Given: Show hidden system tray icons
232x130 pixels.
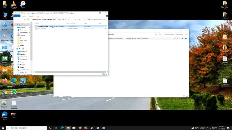Looking at the screenshot, I should (x=207, y=128).
